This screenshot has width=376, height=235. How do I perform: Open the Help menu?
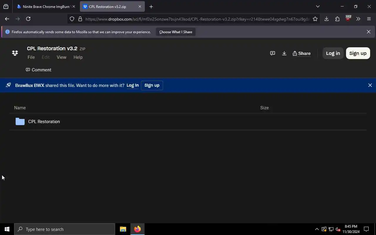coord(78,57)
